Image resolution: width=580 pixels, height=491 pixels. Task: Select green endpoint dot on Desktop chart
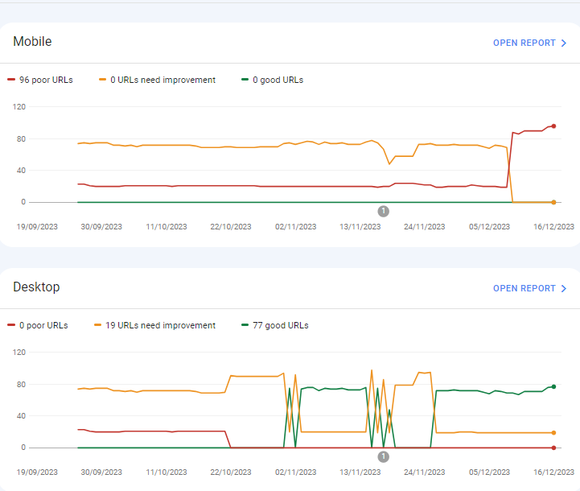pyautogui.click(x=553, y=386)
